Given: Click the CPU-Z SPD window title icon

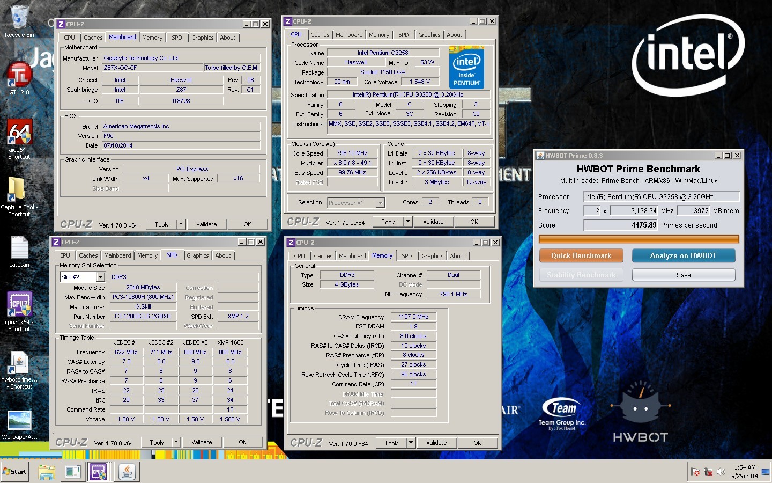Looking at the screenshot, I should point(56,242).
